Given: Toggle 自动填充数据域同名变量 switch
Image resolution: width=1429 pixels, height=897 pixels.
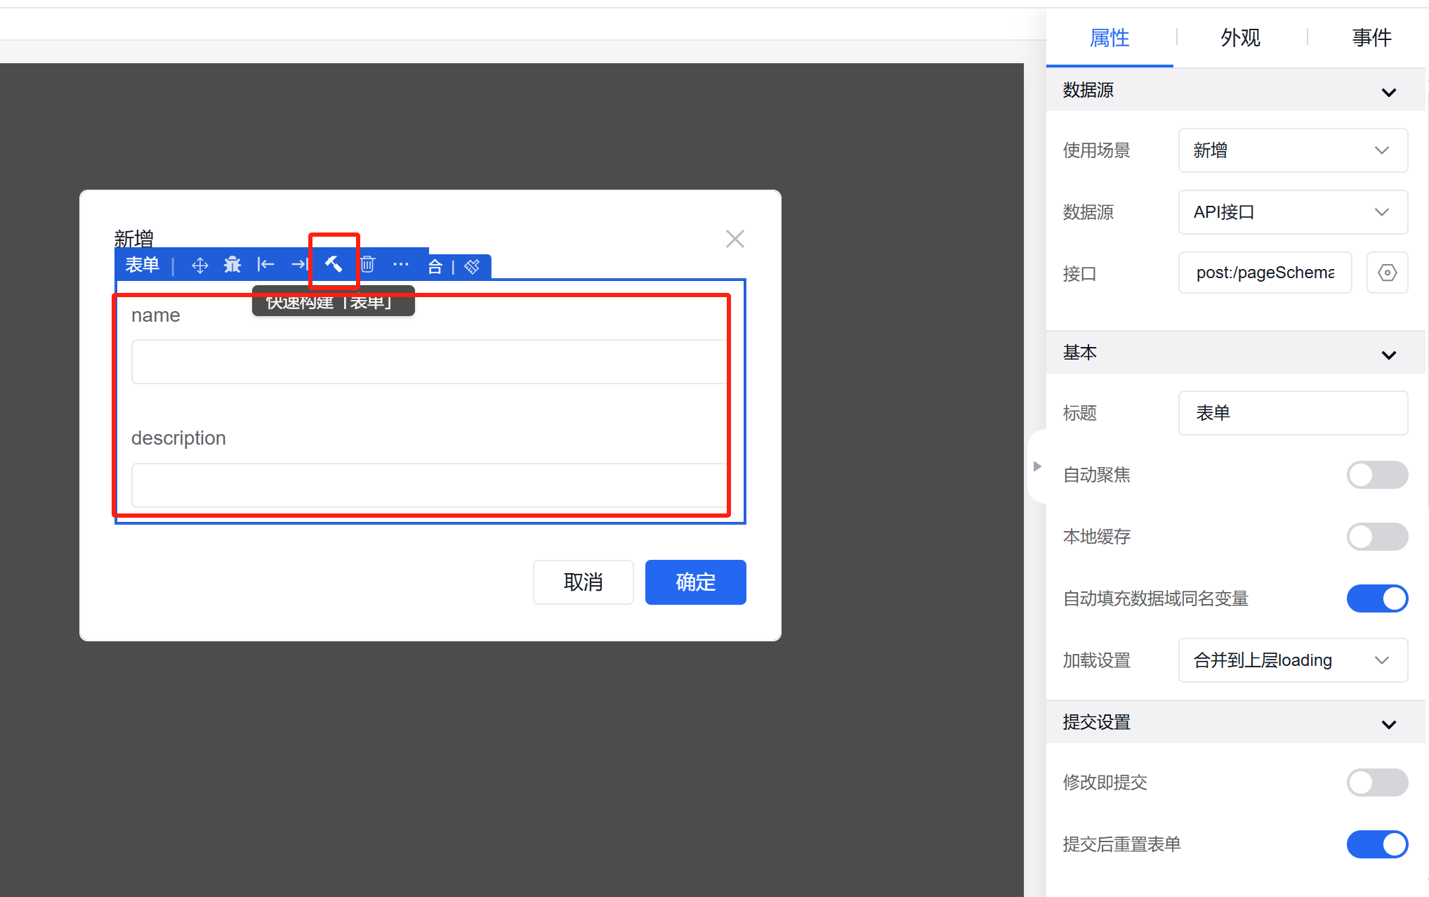Looking at the screenshot, I should tap(1376, 598).
